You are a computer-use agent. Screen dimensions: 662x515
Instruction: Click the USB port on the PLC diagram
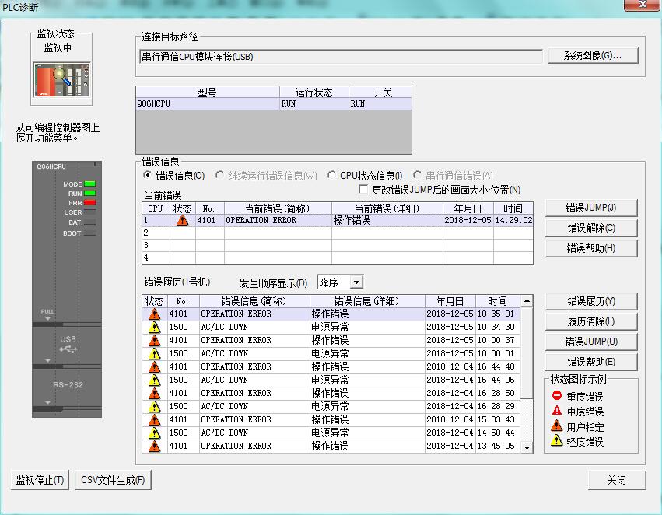[x=68, y=345]
